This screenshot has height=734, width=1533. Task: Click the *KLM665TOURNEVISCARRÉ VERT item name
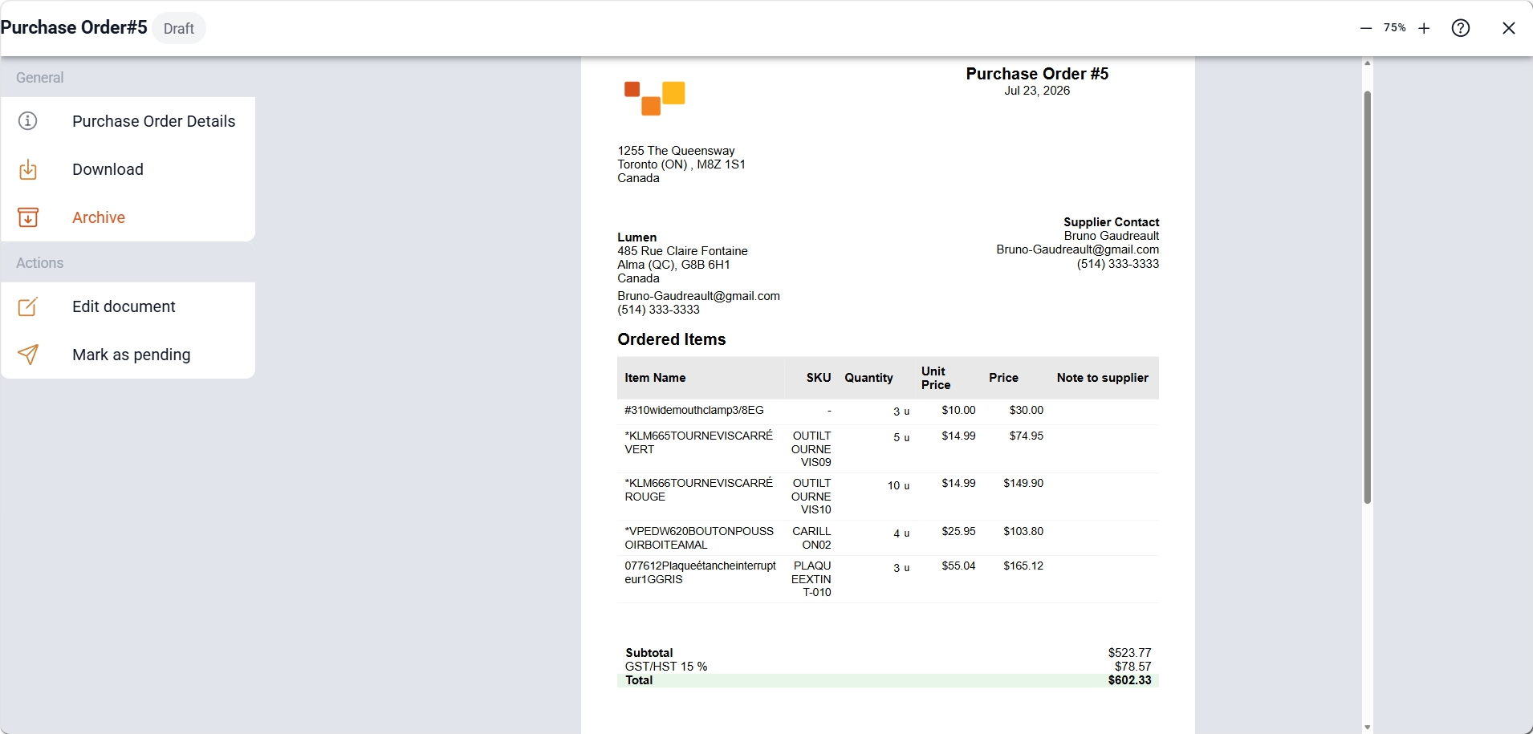[699, 443]
